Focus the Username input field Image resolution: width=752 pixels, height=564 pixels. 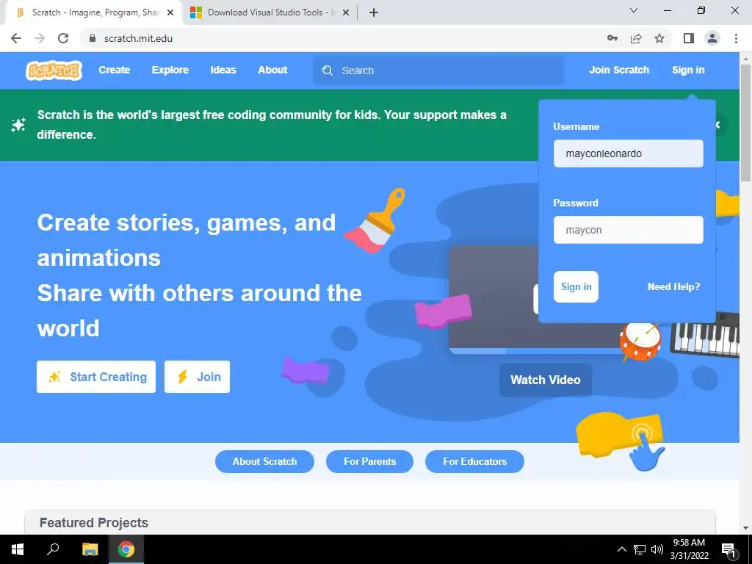(x=629, y=153)
